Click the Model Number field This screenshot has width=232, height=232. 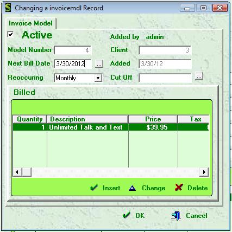[x=73, y=50]
